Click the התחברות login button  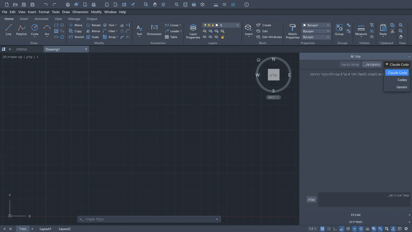tap(372, 65)
